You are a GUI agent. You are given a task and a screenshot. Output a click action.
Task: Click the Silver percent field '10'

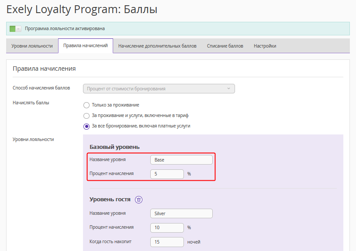tap(167, 227)
